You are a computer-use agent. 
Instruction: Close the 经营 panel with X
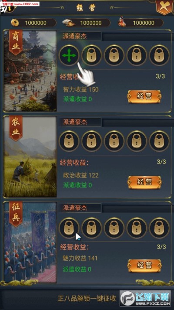[164, 7]
